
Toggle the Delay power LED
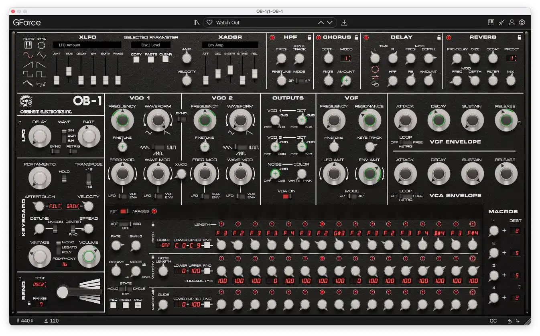pyautogui.click(x=366, y=38)
